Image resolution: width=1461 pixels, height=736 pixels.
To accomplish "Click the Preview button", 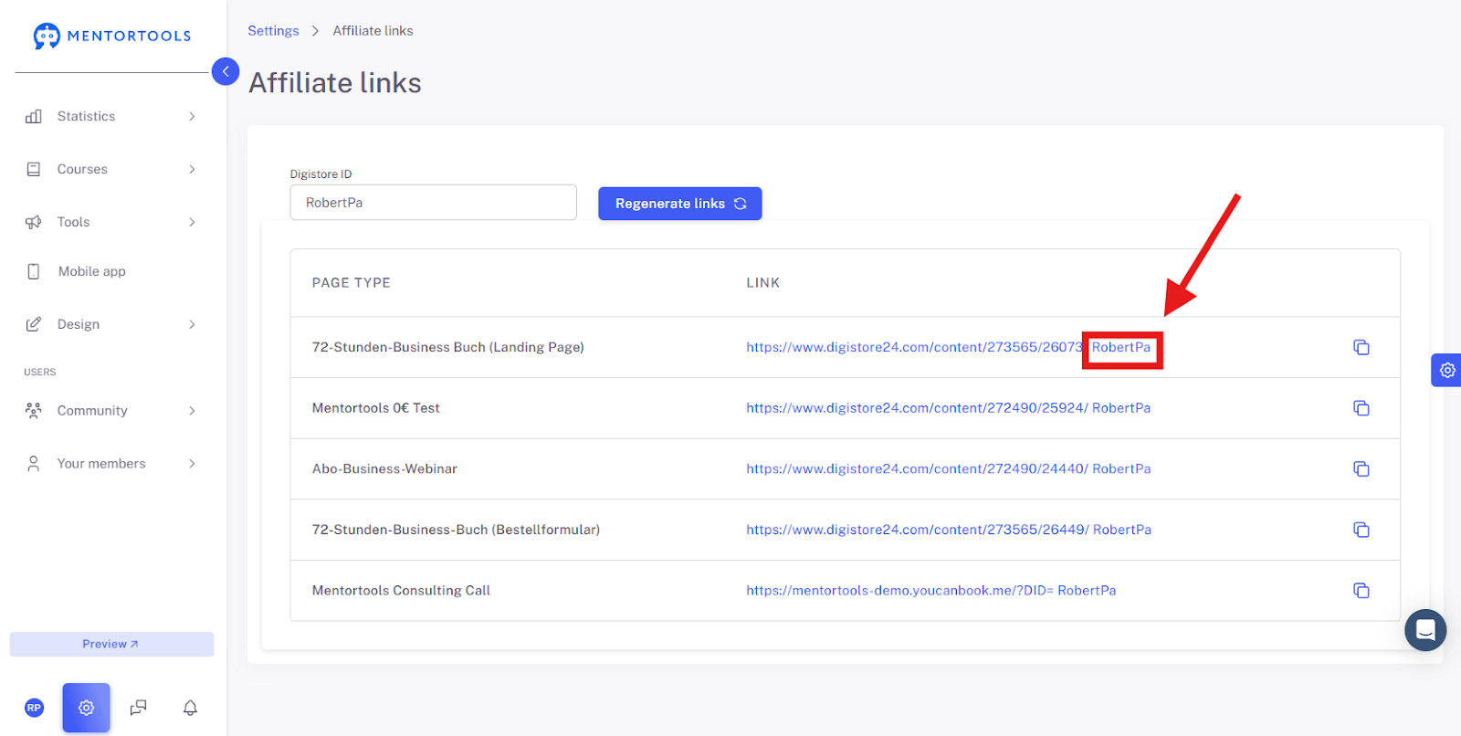I will [111, 644].
